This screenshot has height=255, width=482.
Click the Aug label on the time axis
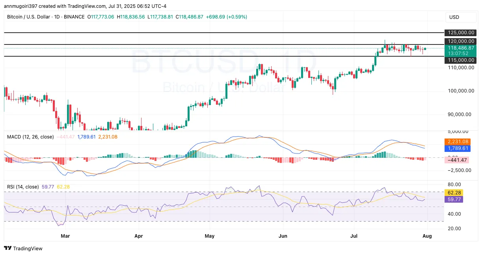(427, 236)
